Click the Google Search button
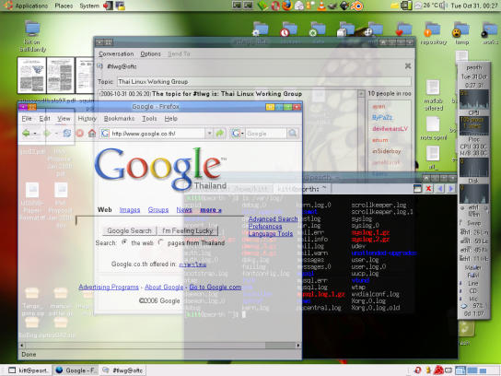501x376 pixels. 129,230
